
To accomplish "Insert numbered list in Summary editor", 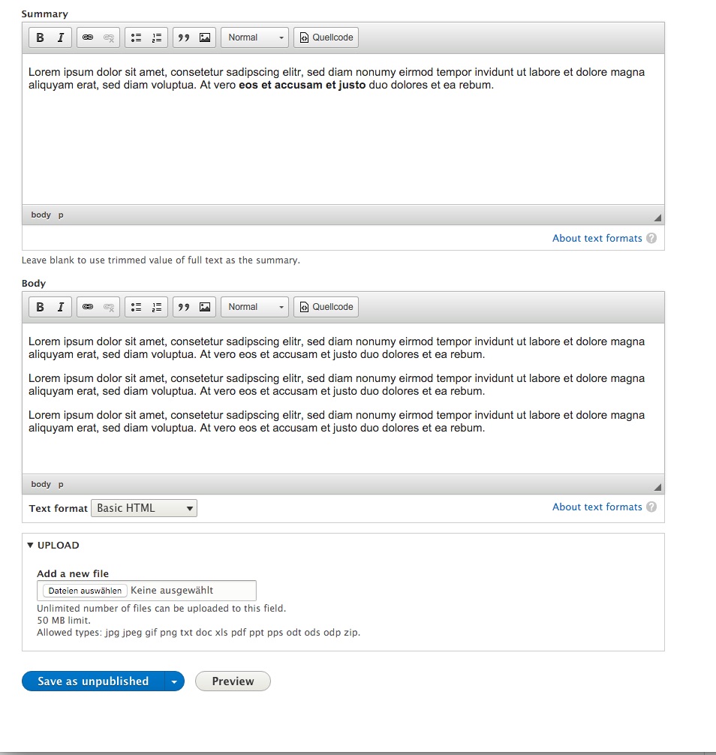I will point(157,38).
